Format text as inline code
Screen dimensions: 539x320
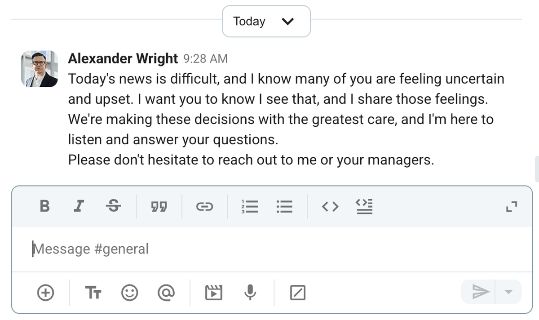click(x=330, y=206)
